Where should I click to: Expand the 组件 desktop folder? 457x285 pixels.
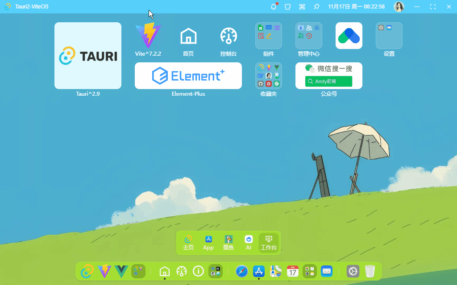[x=268, y=36]
